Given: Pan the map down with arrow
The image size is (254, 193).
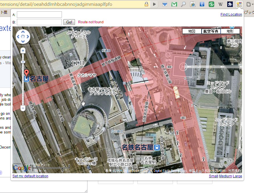Looking at the screenshot, I should pyautogui.click(x=23, y=42).
